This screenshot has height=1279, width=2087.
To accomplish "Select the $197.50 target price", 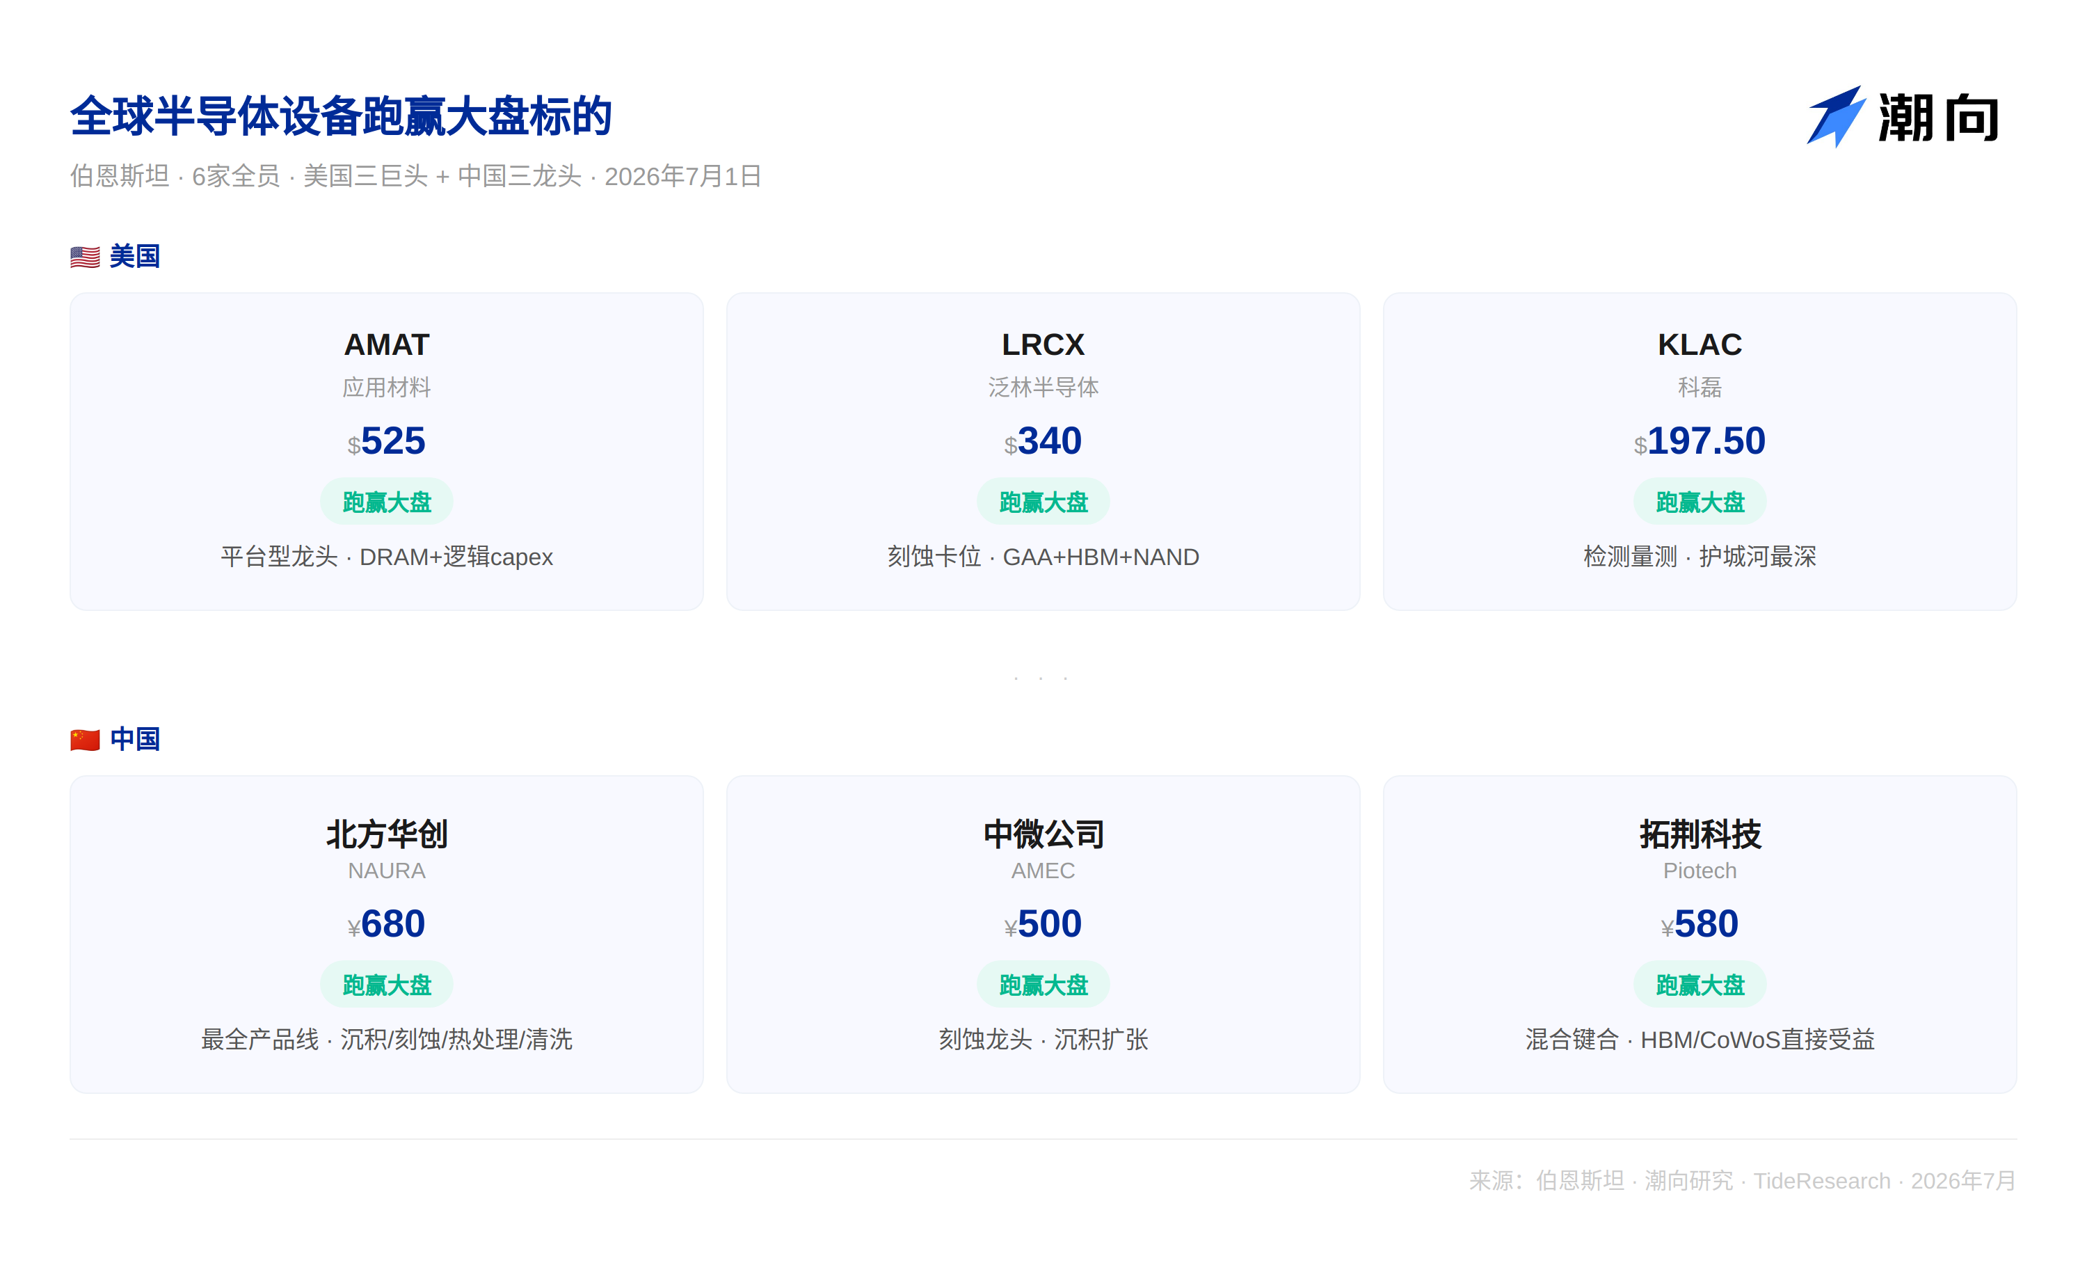I will click(x=1699, y=441).
